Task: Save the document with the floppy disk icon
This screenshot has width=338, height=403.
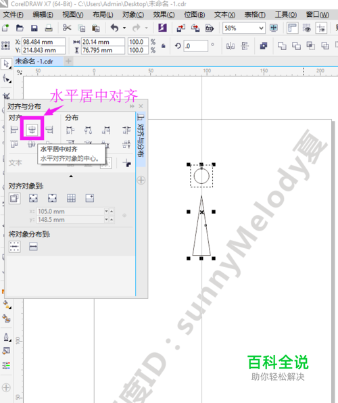Action: coord(34,28)
